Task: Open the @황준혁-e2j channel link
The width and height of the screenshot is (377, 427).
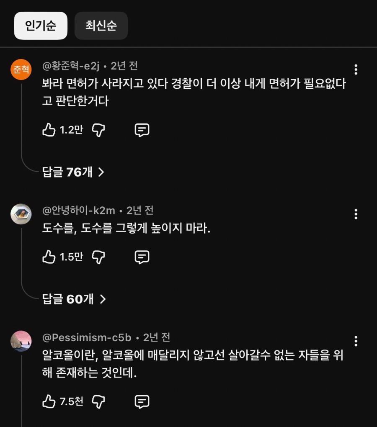Action: tap(71, 66)
